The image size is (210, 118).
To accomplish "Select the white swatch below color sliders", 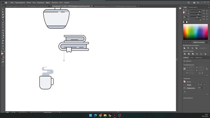I will point(187,22).
